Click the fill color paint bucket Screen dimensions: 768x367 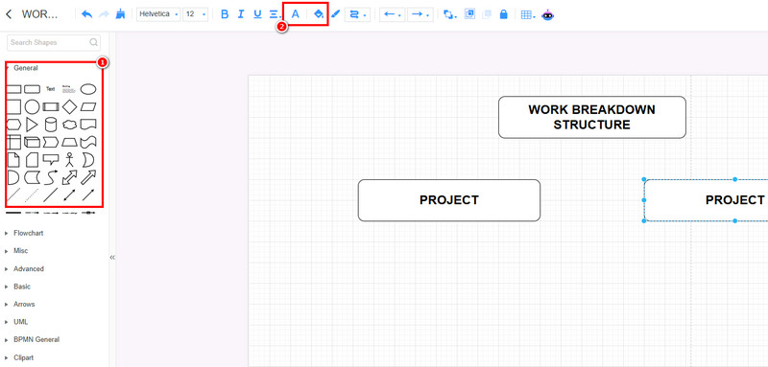tap(319, 14)
